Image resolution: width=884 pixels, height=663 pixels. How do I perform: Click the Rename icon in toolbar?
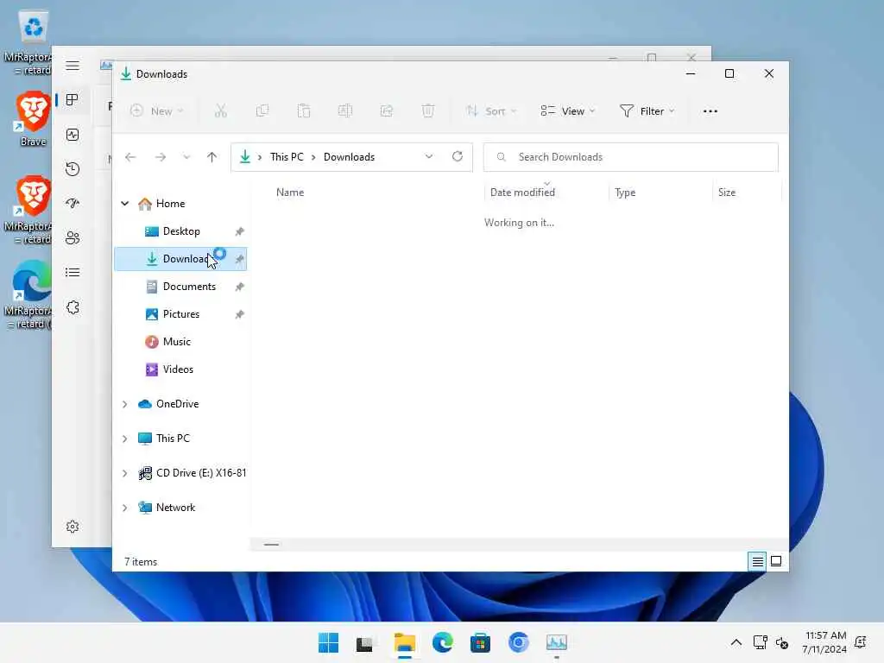coord(345,111)
